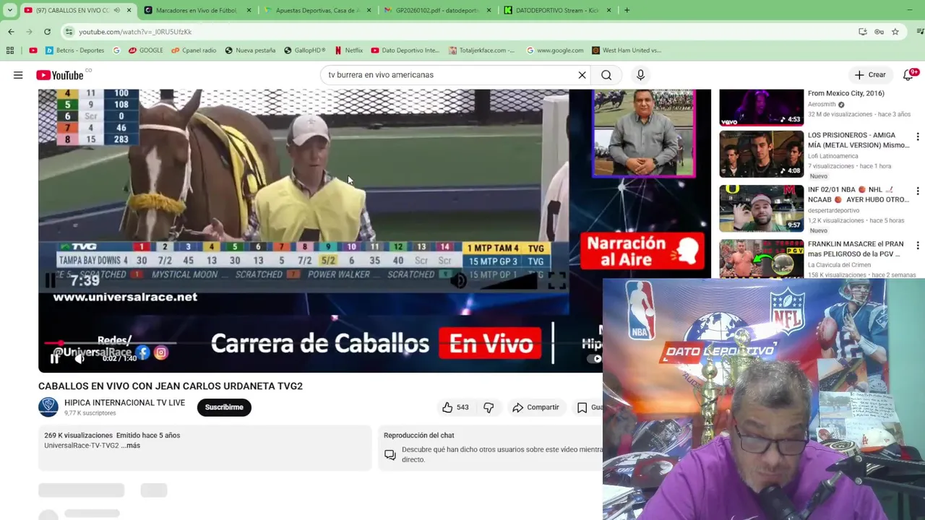925x520 pixels.
Task: Click the youtube.com address bar
Action: (462, 32)
